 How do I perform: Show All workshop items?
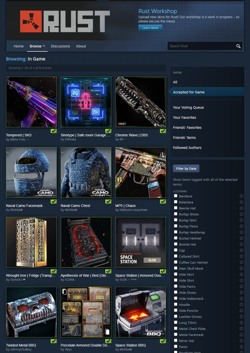click(x=175, y=82)
